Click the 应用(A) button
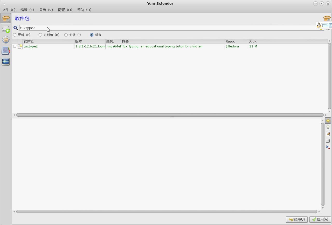 coord(320,219)
